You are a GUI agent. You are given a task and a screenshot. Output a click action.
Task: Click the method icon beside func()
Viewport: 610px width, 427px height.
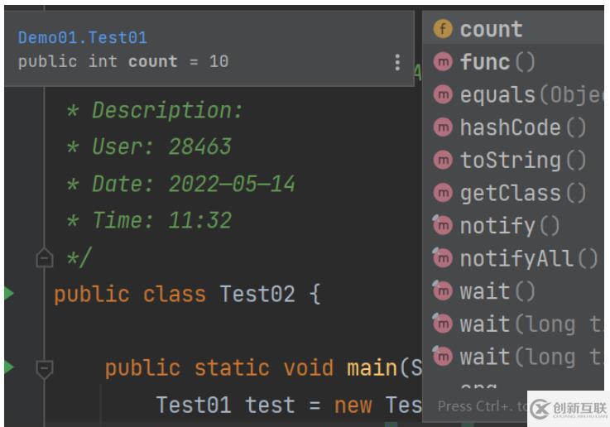pos(443,62)
